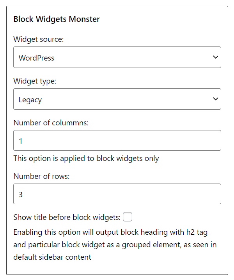The height and width of the screenshot is (280, 234).
Task: Click the Block Widgets Monster heading
Action: pos(57,19)
